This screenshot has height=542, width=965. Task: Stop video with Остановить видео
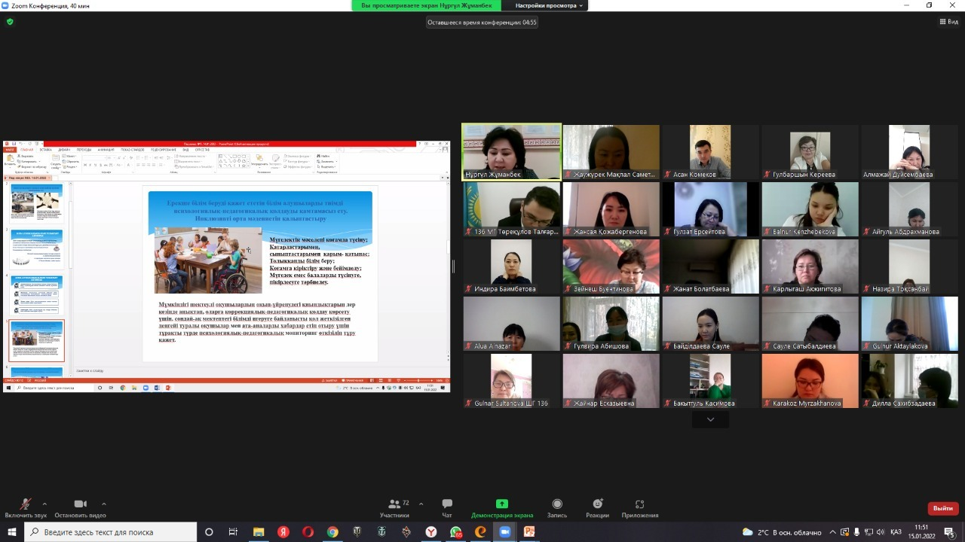[x=80, y=507]
